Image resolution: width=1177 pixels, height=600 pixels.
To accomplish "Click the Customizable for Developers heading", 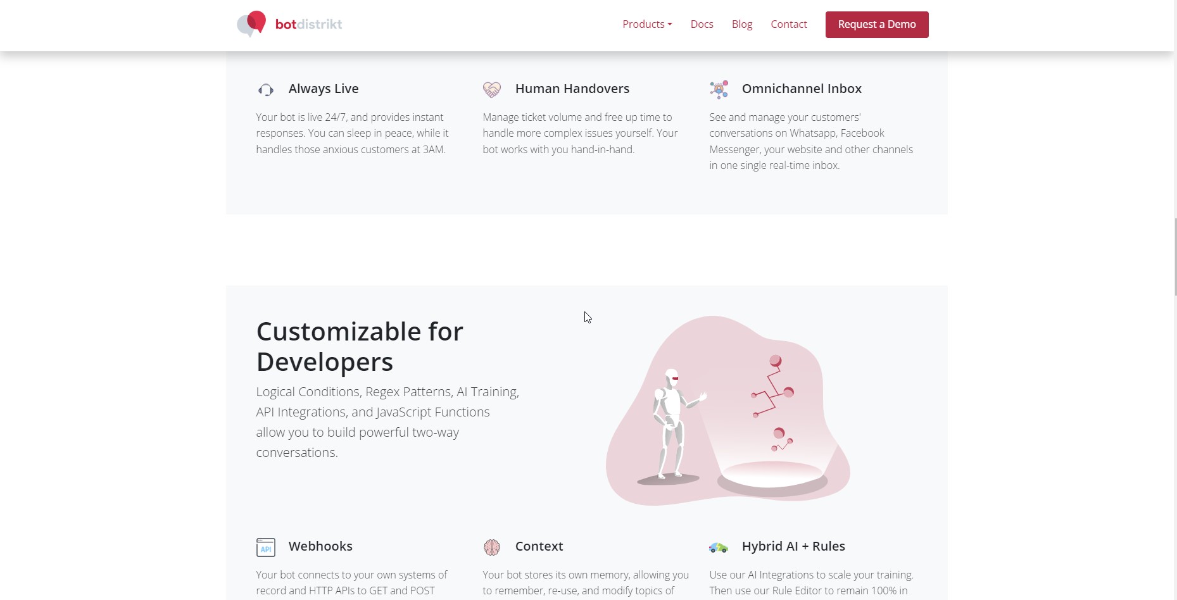I will click(x=360, y=346).
